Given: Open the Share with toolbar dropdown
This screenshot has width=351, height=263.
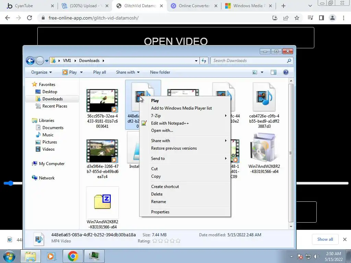Looking at the screenshot, I should tap(128, 72).
